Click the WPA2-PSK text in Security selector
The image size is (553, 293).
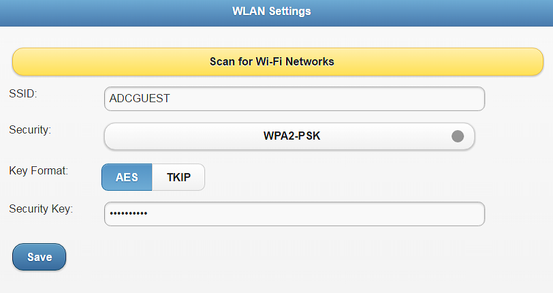click(x=291, y=136)
